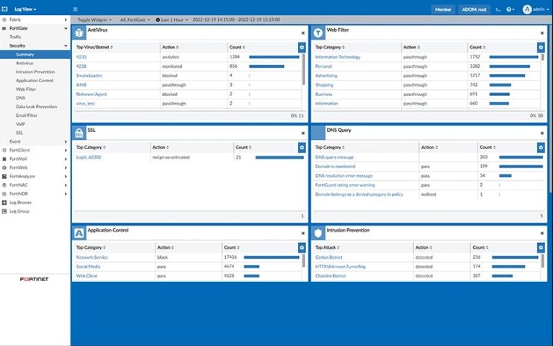Open the HTTP.Unknown.Tunnelling attack link

point(341,267)
